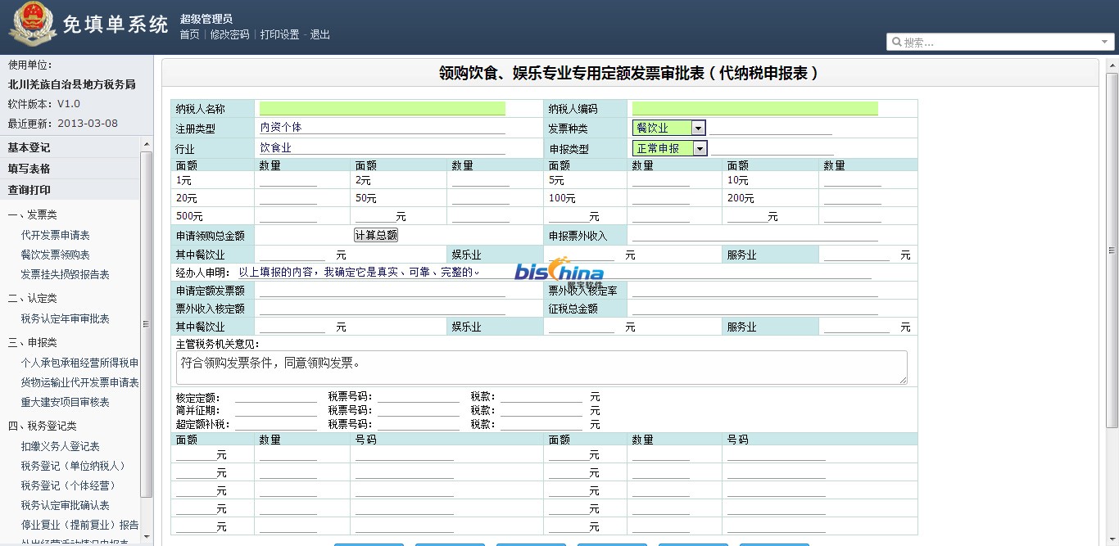The width and height of the screenshot is (1119, 546).
Task: Go to 首页 in top navigation
Action: (x=189, y=34)
